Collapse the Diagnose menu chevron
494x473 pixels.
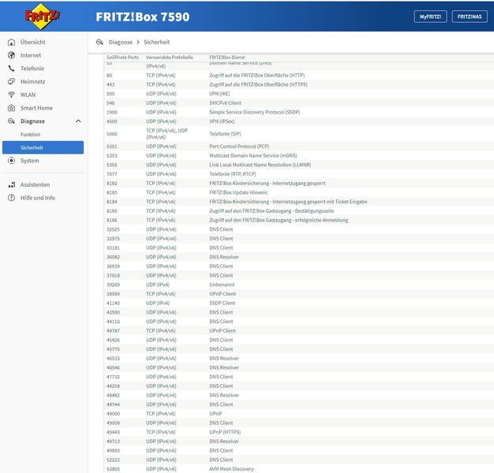pyautogui.click(x=78, y=121)
